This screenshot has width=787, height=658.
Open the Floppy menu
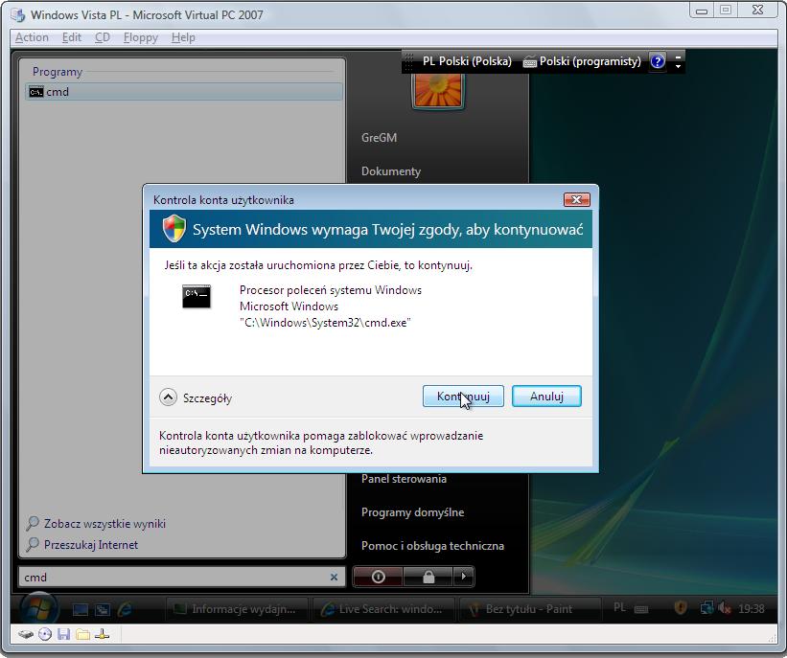(141, 37)
